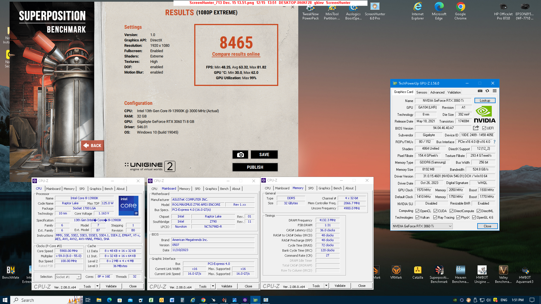Open File Explorer from the taskbar
The width and height of the screenshot is (541, 304).
(99, 300)
